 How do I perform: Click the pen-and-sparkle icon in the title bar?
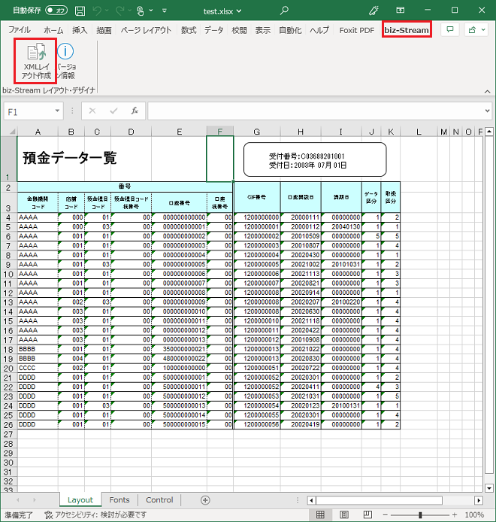(x=374, y=11)
